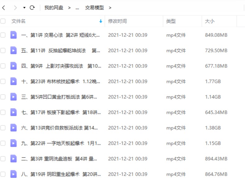Click the 1.77GB size value
The width and height of the screenshot is (245, 196).
click(x=213, y=82)
